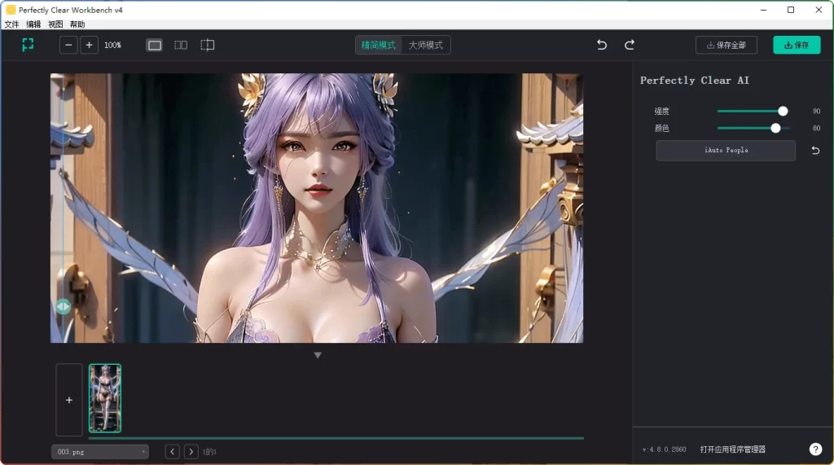This screenshot has width=834, height=465.
Task: Switch to the 大师模式 tab
Action: 426,45
